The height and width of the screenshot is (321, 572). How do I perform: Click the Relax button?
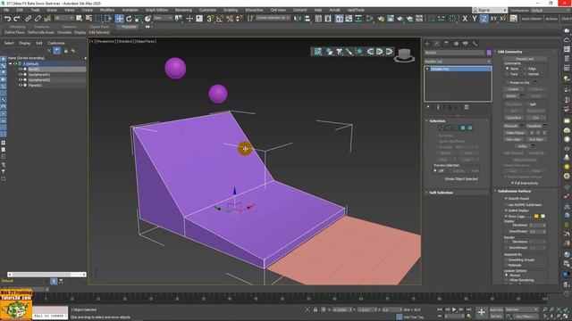(x=522, y=146)
